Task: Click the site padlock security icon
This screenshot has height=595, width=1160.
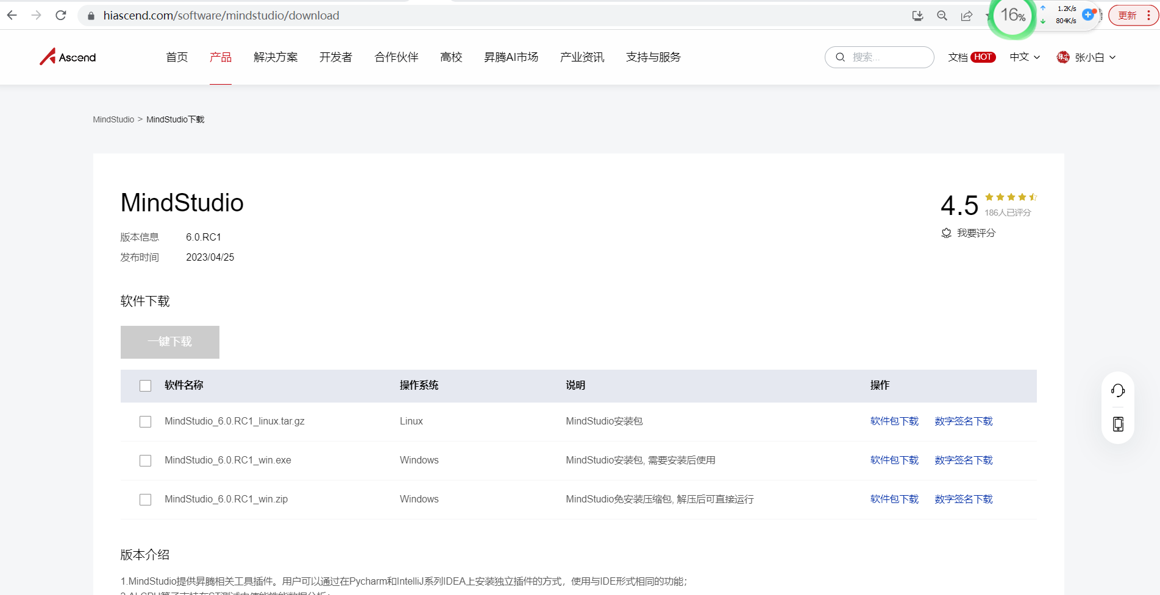Action: [x=91, y=16]
